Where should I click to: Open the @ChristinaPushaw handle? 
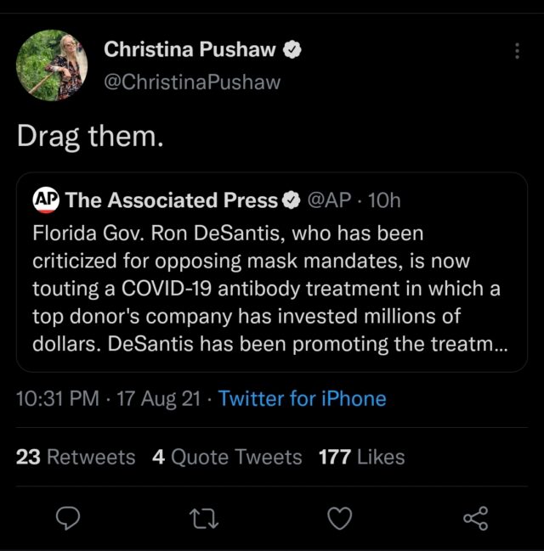tap(192, 82)
